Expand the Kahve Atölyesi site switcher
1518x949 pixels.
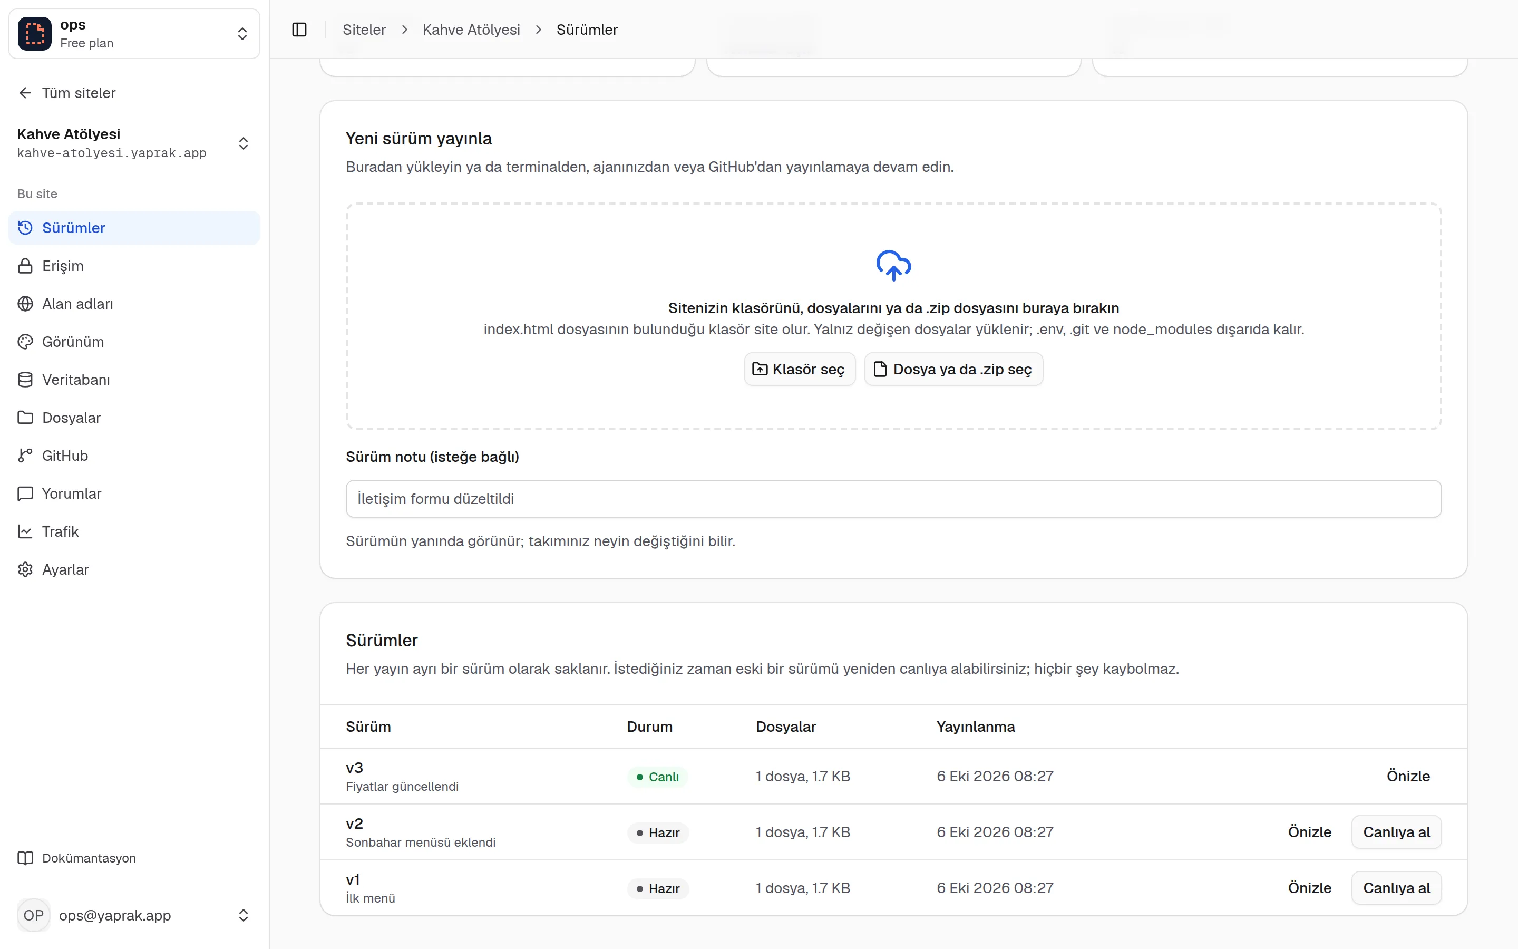[244, 143]
